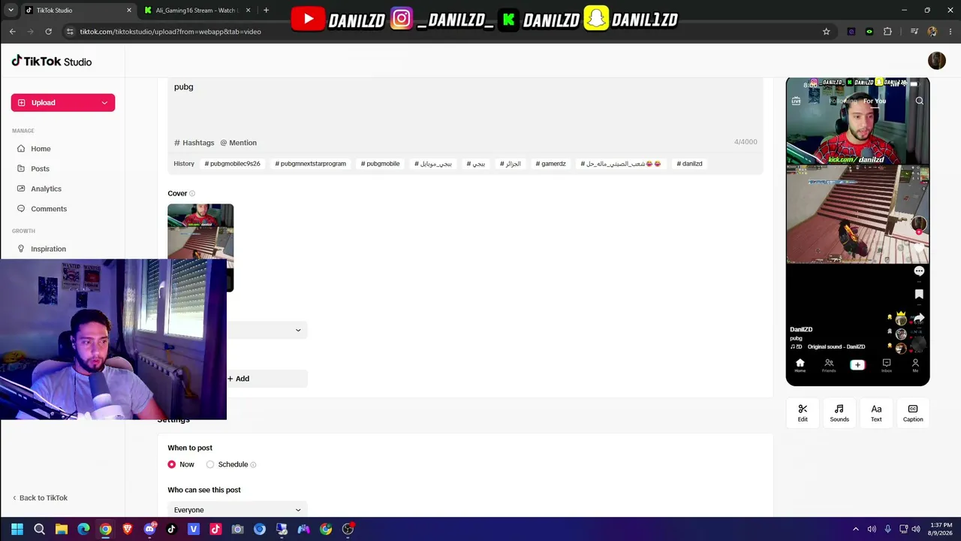
Task: Switch to the Ali_Gaming16 Stream tab
Action: [197, 11]
